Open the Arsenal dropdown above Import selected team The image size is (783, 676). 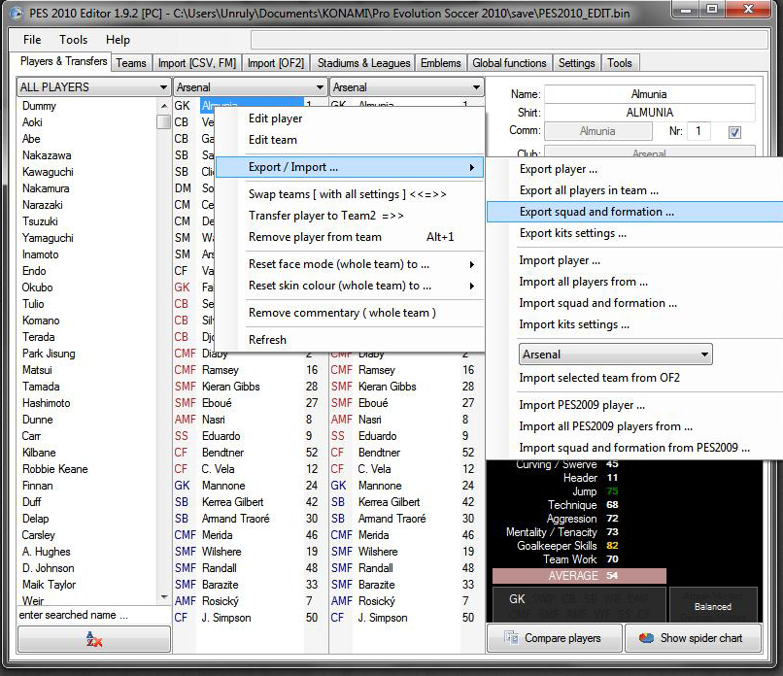point(616,355)
